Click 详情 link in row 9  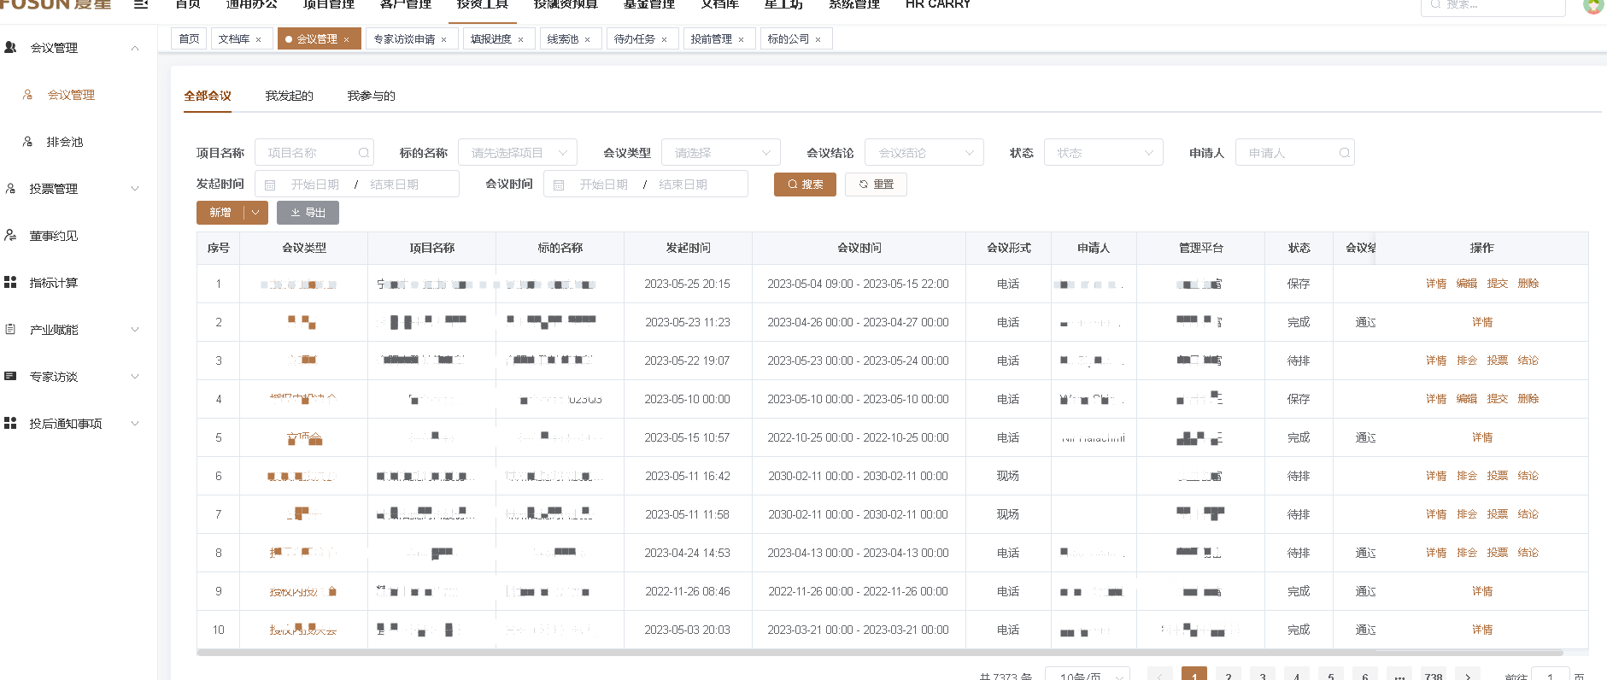tap(1482, 591)
